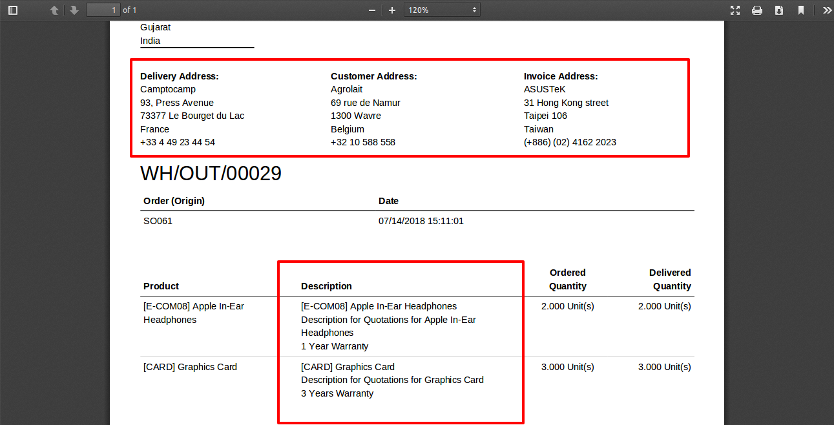Click the 1300 Wavre address line

[356, 116]
